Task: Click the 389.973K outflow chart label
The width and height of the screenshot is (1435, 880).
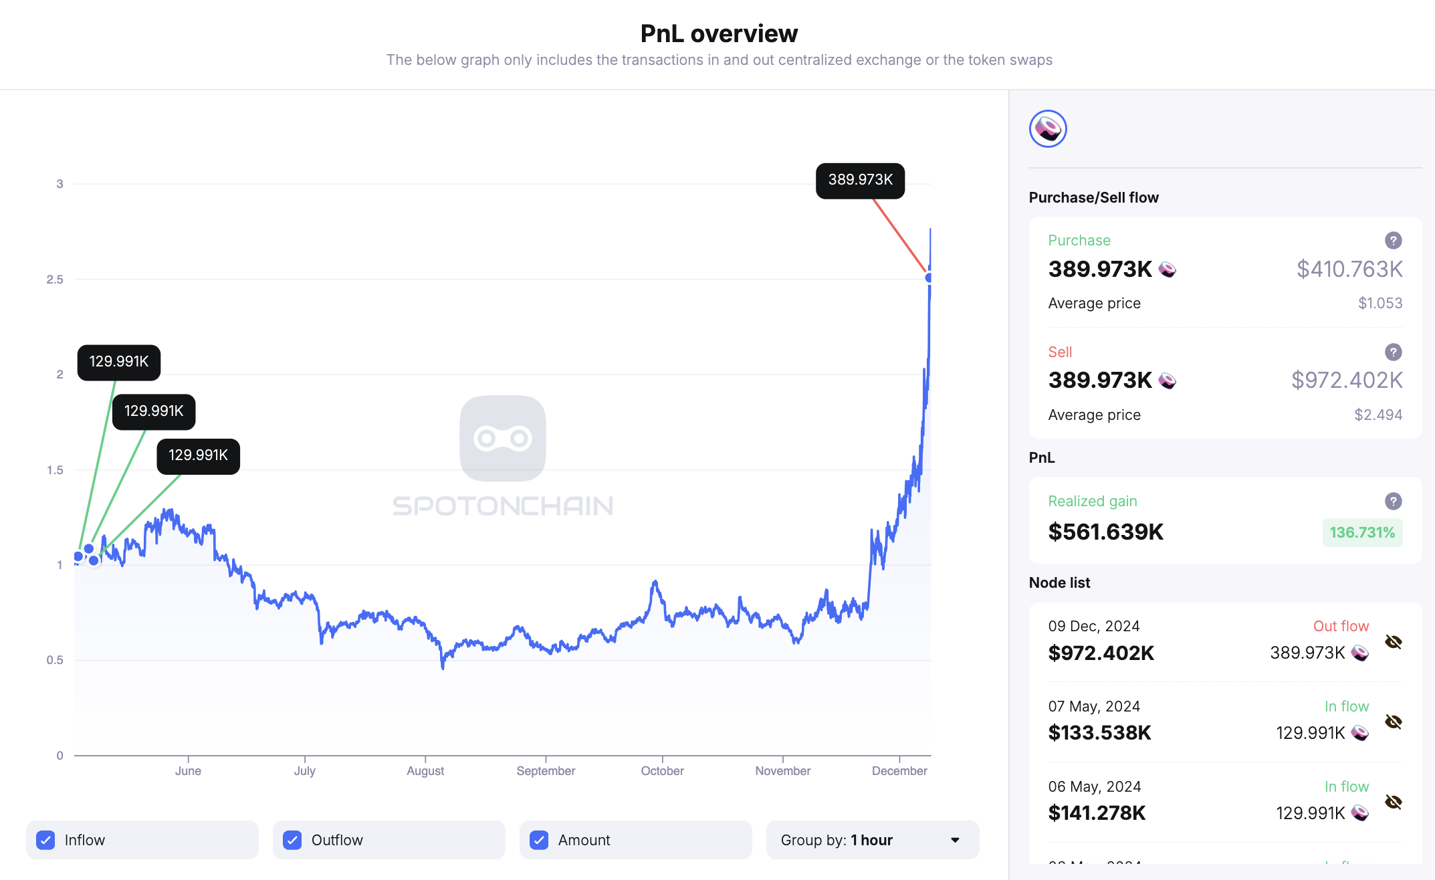Action: tap(860, 181)
